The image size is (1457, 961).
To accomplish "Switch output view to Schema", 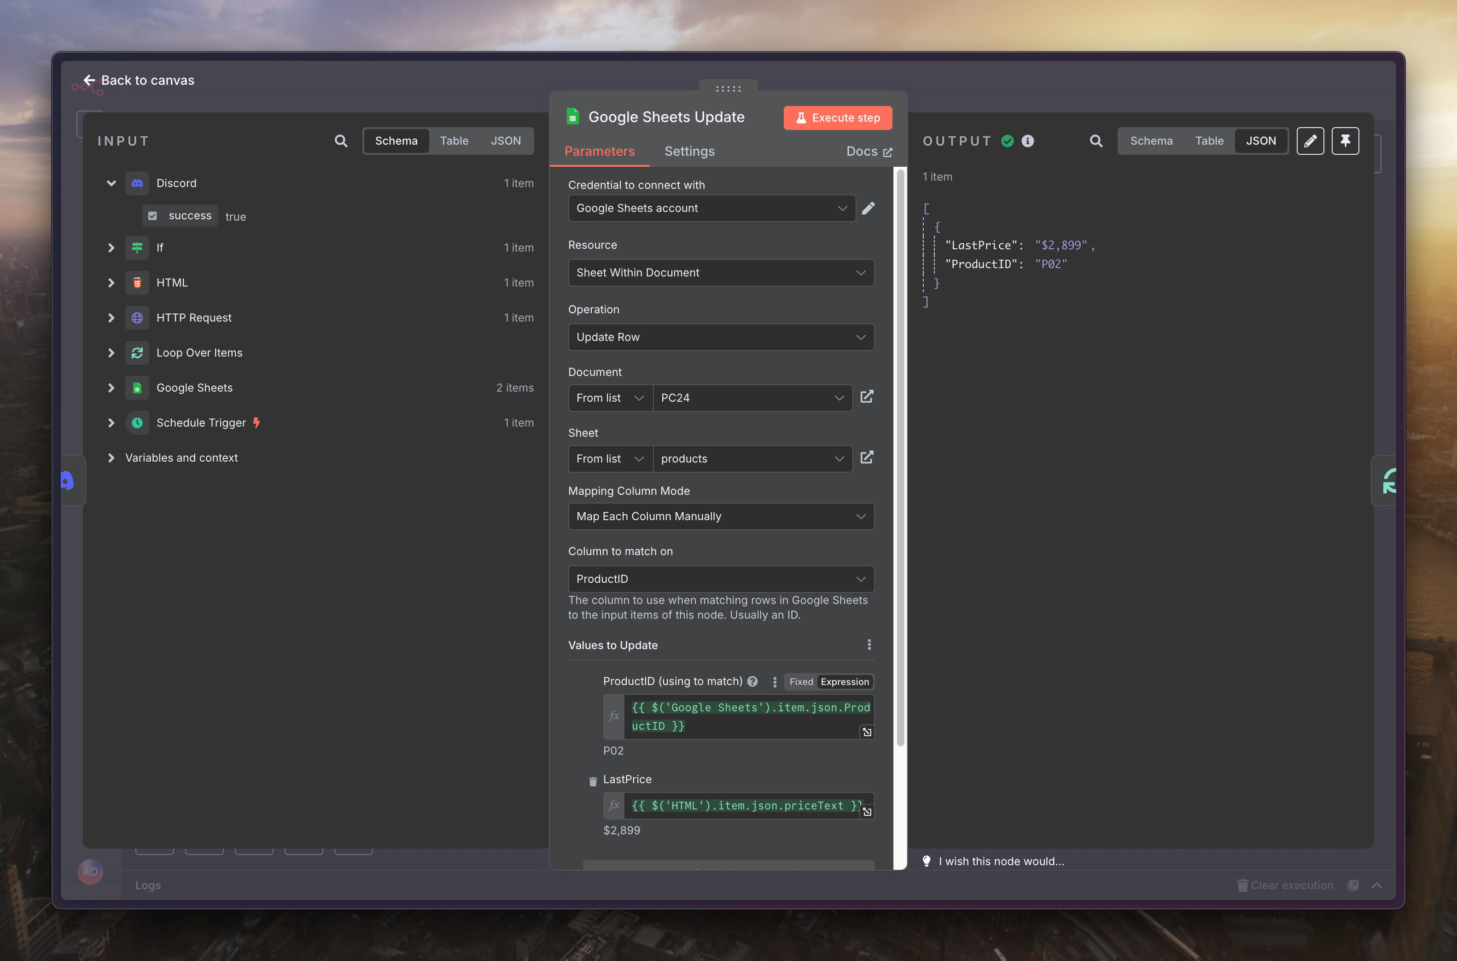I will [x=1151, y=141].
